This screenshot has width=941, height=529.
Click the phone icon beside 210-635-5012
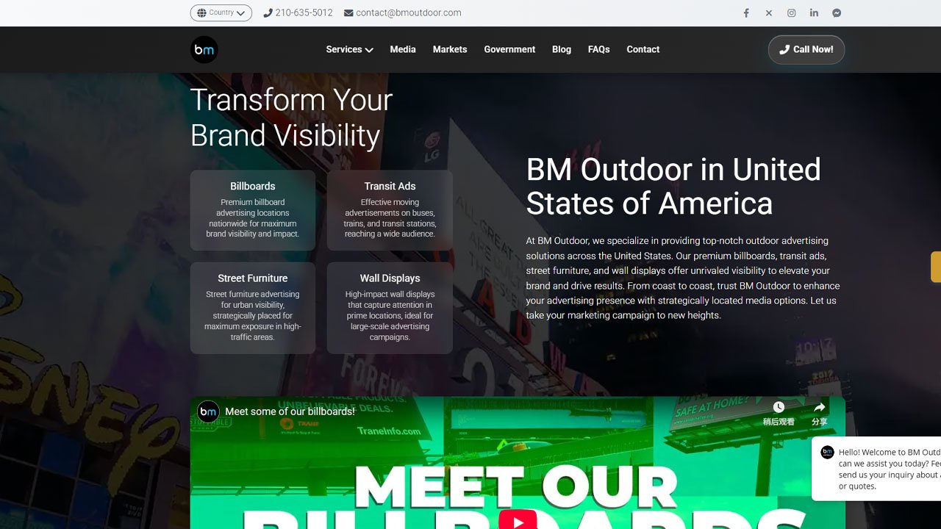268,12
